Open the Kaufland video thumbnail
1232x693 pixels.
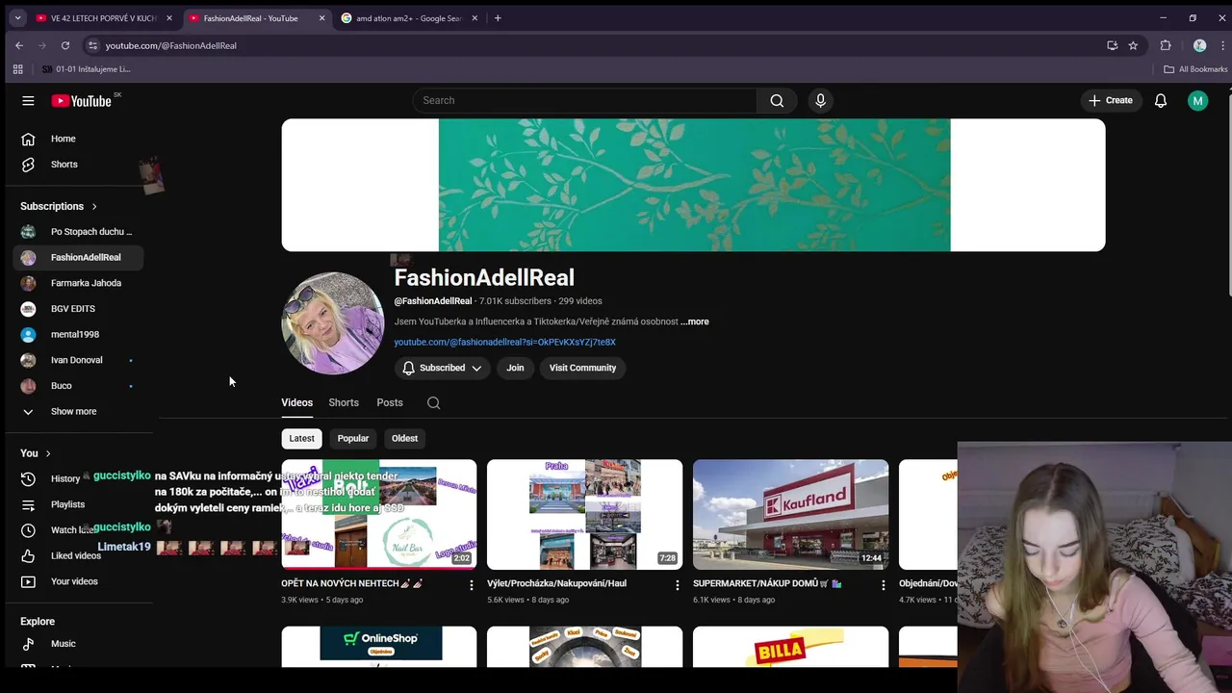pyautogui.click(x=790, y=515)
